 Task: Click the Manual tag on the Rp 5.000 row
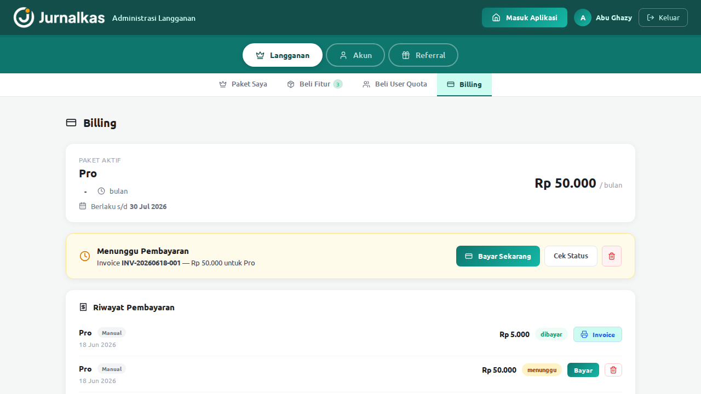[x=112, y=333]
